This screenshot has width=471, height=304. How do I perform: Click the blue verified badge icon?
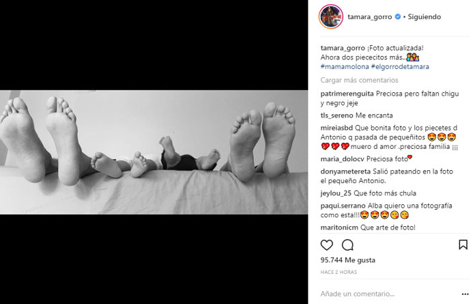point(398,16)
